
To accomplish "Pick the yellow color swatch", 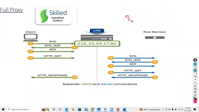I will click(196, 98).
